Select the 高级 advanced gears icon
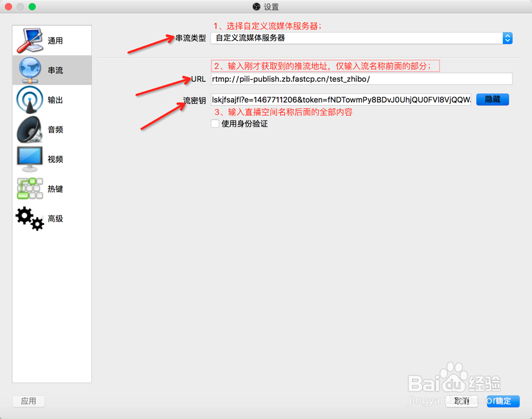Image resolution: width=532 pixels, height=419 pixels. coord(28,218)
